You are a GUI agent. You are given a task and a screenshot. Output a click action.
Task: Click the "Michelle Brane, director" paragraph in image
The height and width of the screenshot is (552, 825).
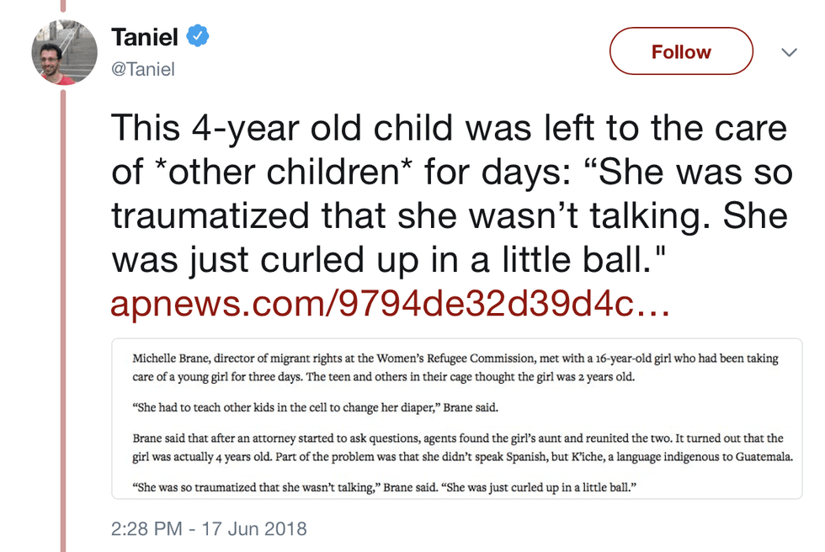455,368
